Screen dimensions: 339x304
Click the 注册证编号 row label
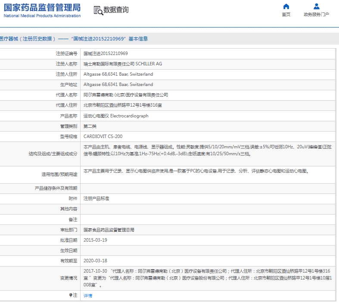pos(66,53)
